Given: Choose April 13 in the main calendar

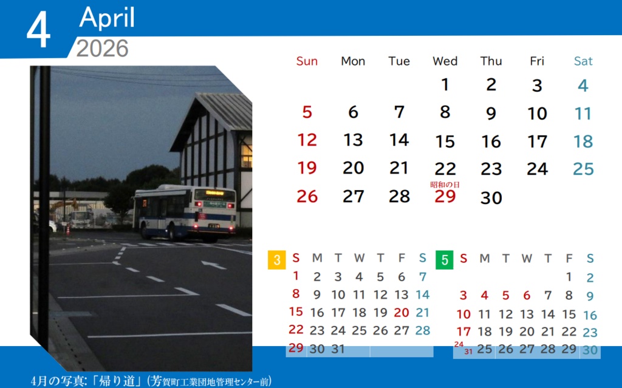Looking at the screenshot, I should click(353, 140).
